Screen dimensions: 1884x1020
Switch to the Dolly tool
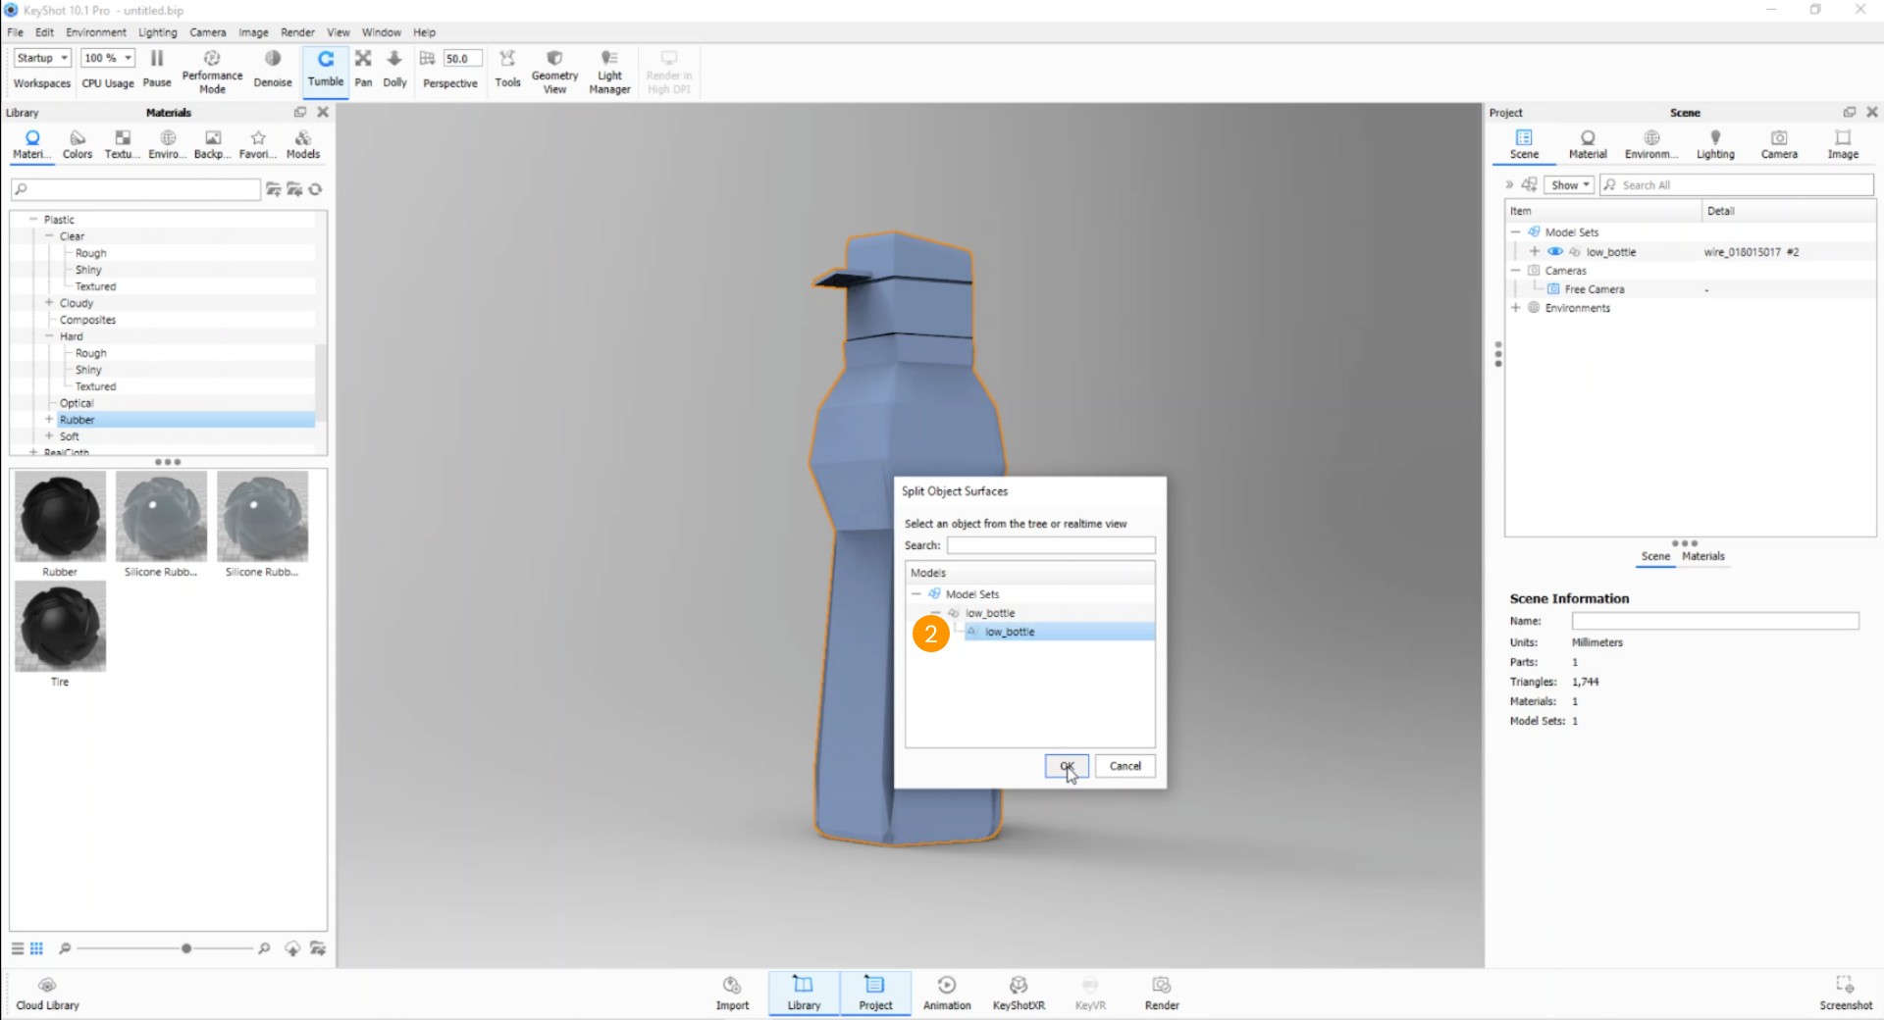(x=394, y=70)
